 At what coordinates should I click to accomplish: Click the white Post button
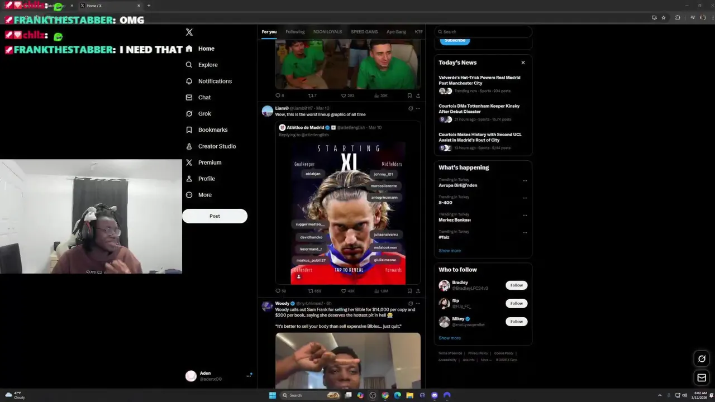coord(214,216)
